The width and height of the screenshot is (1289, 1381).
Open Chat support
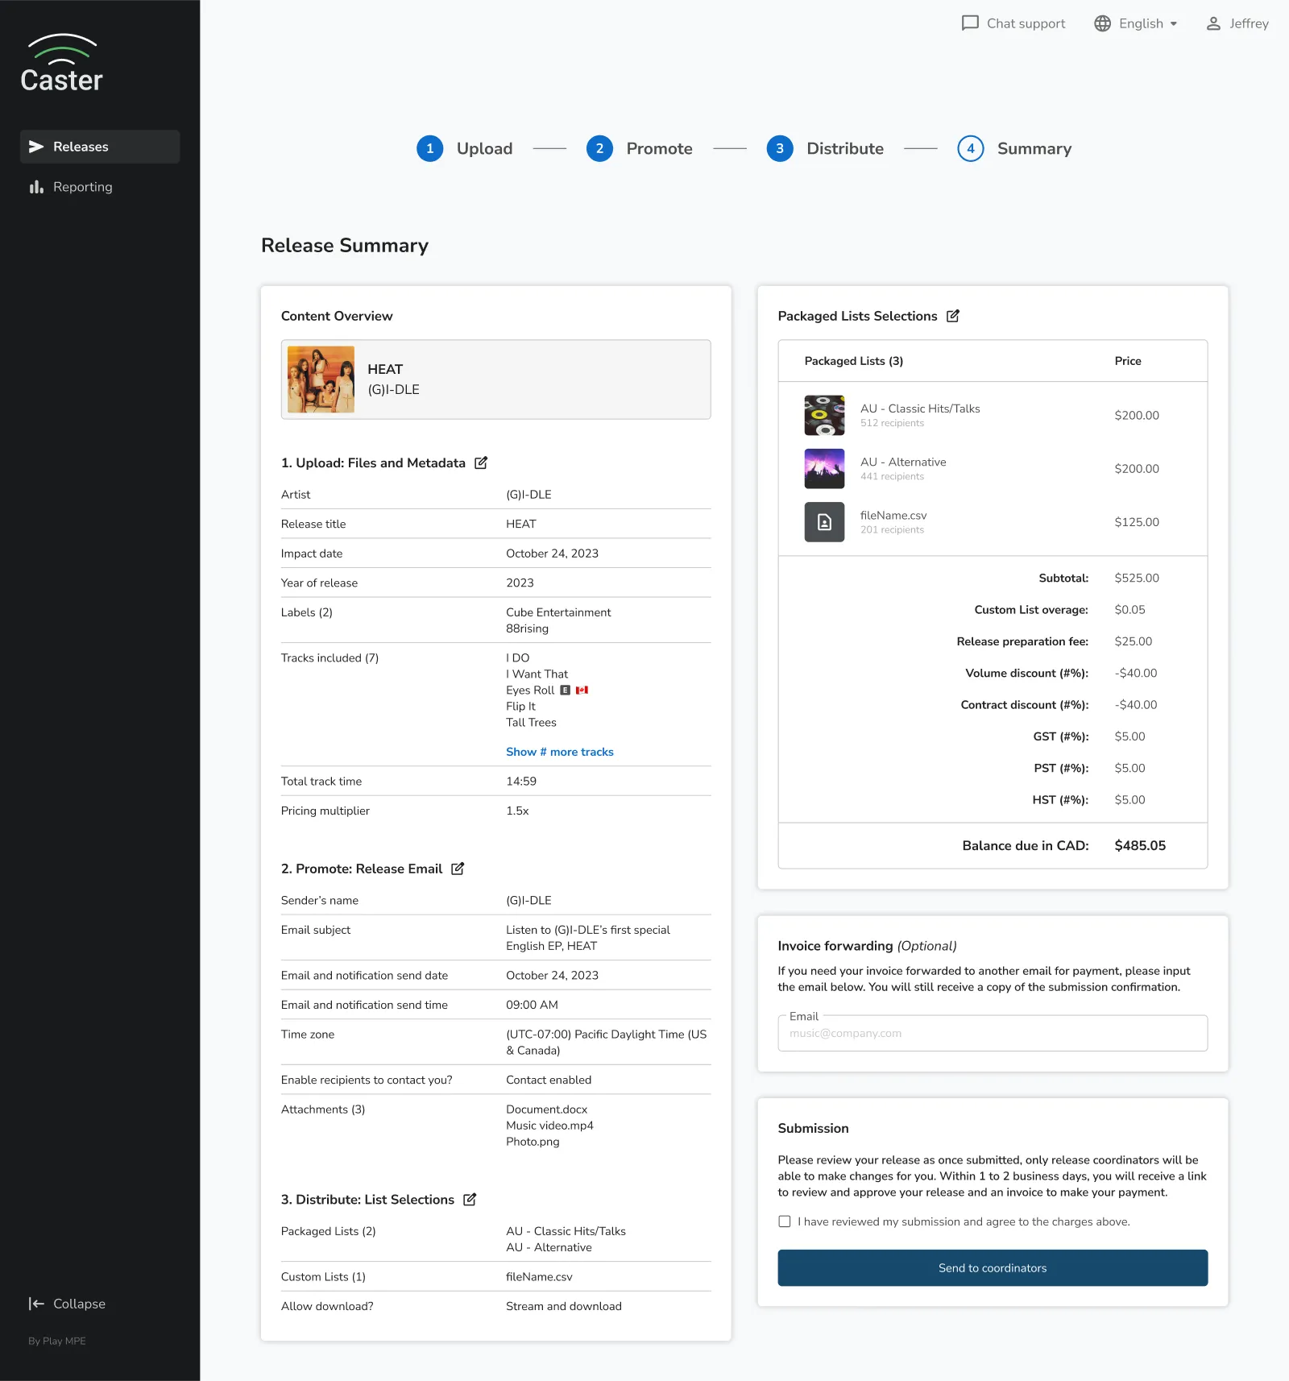1013,23
